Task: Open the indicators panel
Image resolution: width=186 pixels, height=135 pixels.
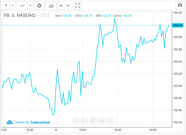Action: [51, 5]
